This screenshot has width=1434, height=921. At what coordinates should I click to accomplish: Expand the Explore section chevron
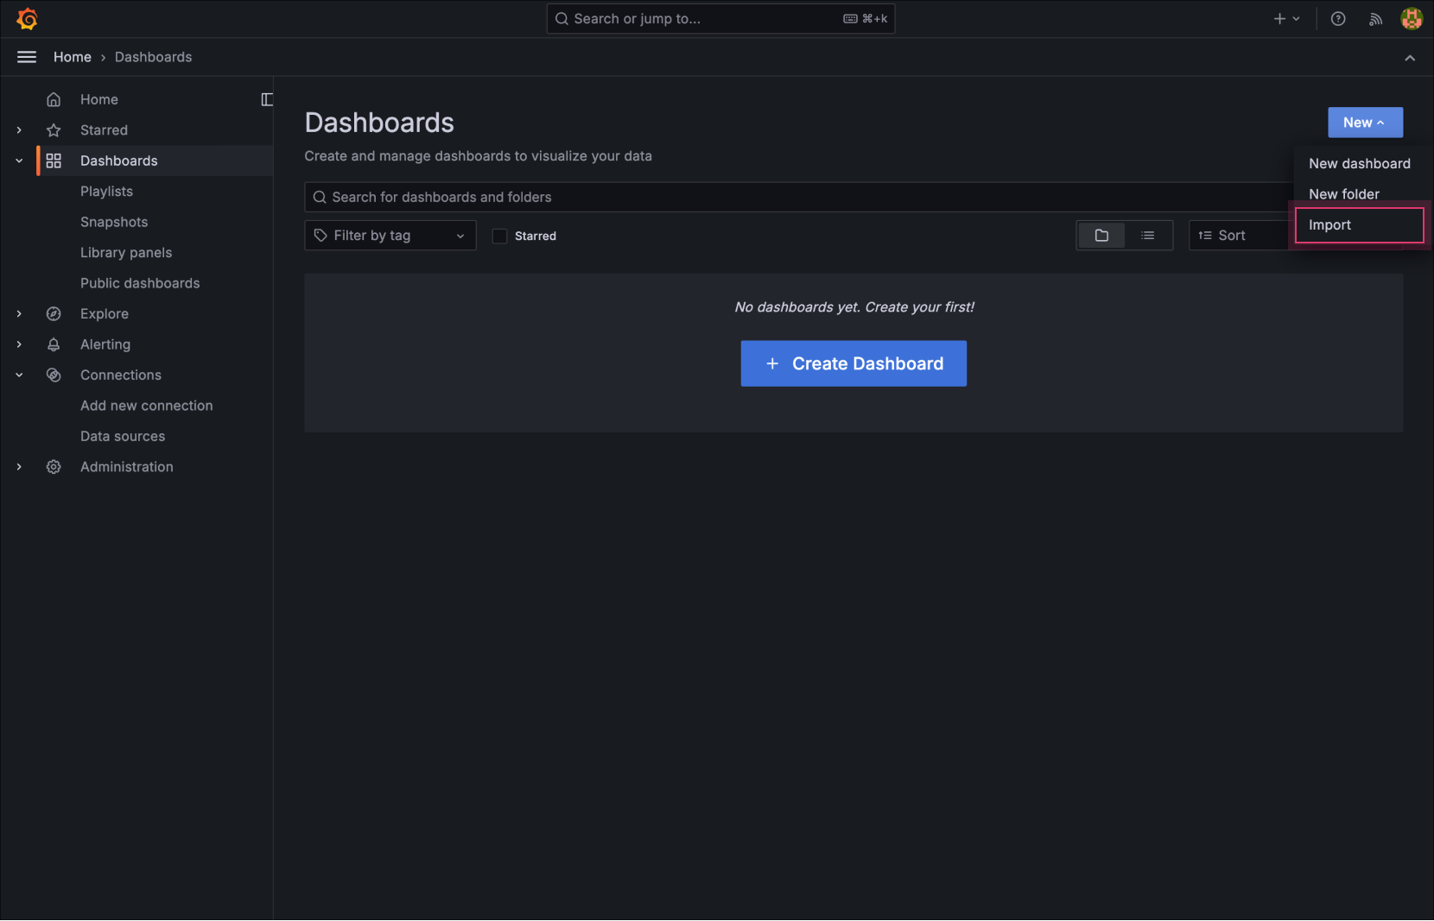click(x=19, y=314)
